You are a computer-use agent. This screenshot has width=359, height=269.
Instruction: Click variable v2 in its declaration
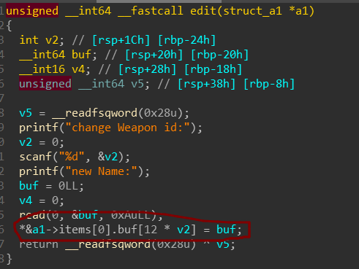click(52, 40)
